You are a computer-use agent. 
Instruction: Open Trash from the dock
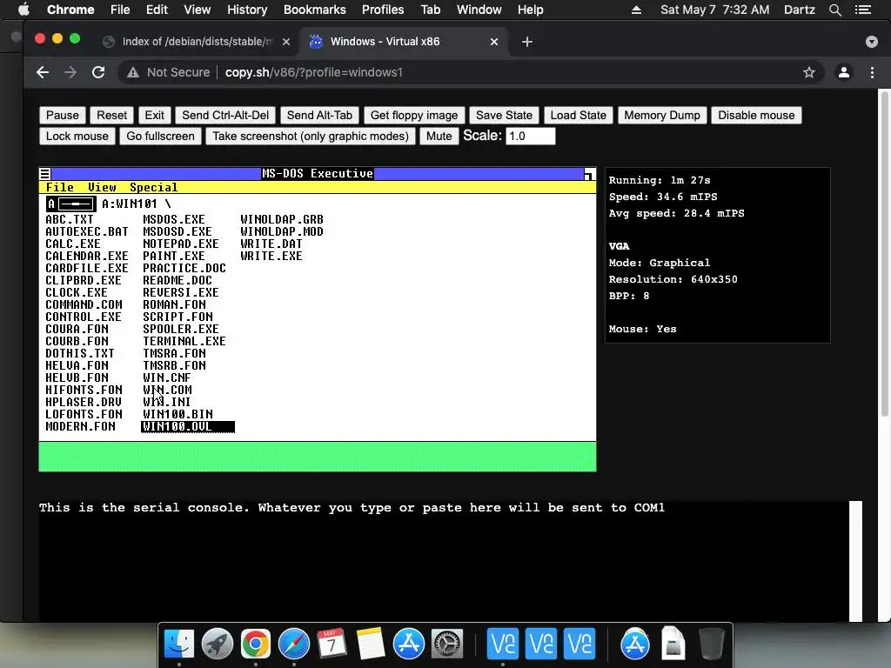click(711, 644)
